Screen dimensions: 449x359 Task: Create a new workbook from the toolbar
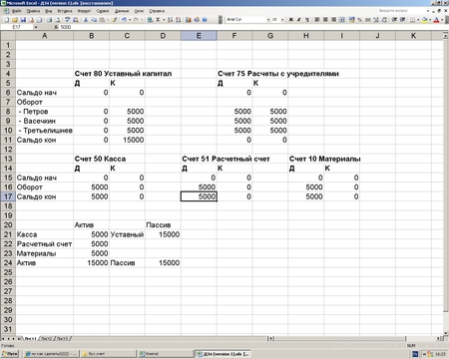[7, 20]
